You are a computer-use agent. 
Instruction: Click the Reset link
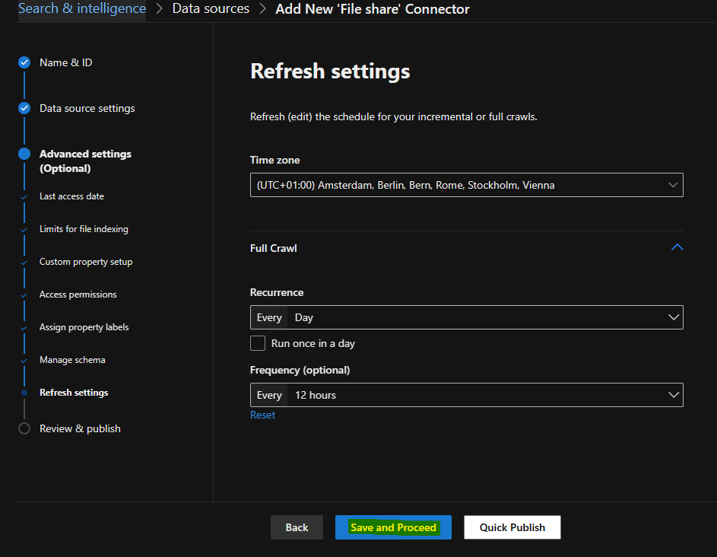click(262, 415)
